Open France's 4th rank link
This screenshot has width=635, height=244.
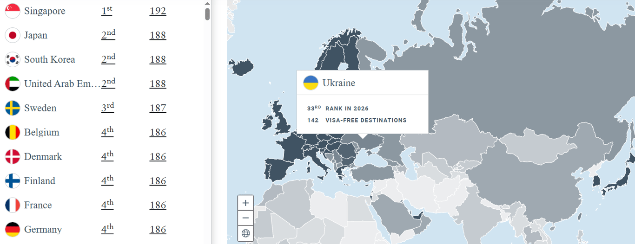[x=107, y=205]
